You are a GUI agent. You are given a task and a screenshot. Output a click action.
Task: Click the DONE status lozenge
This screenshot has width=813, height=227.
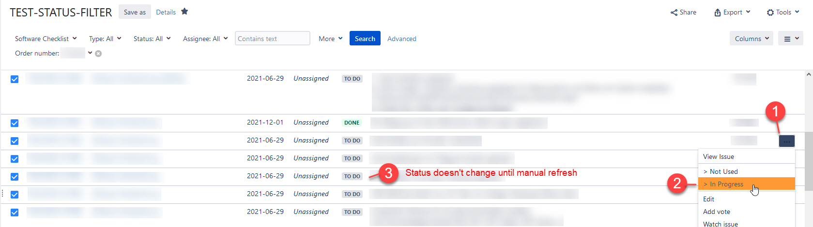pyautogui.click(x=352, y=123)
